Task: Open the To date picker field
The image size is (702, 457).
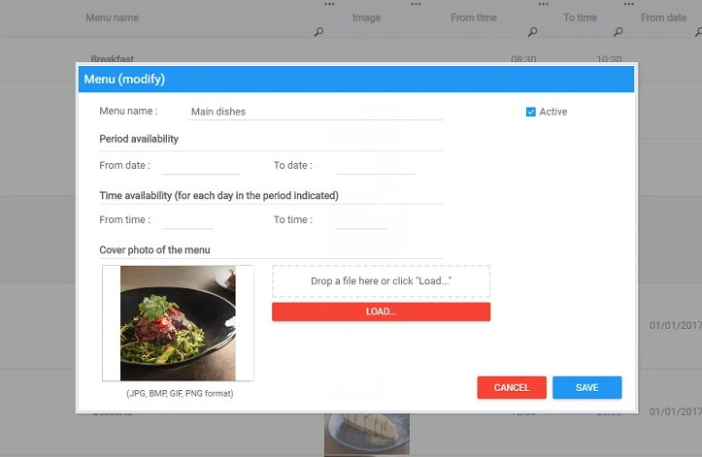Action: tap(374, 166)
